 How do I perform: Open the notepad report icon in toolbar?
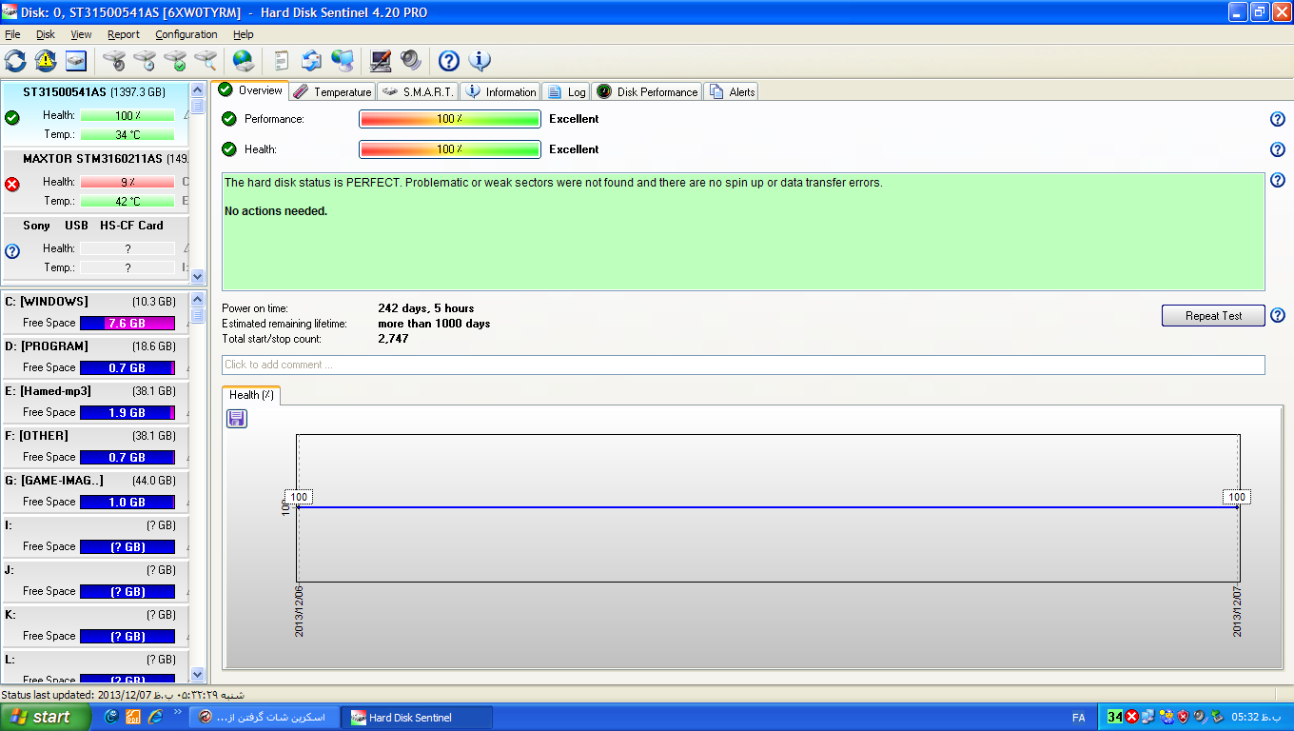(281, 61)
